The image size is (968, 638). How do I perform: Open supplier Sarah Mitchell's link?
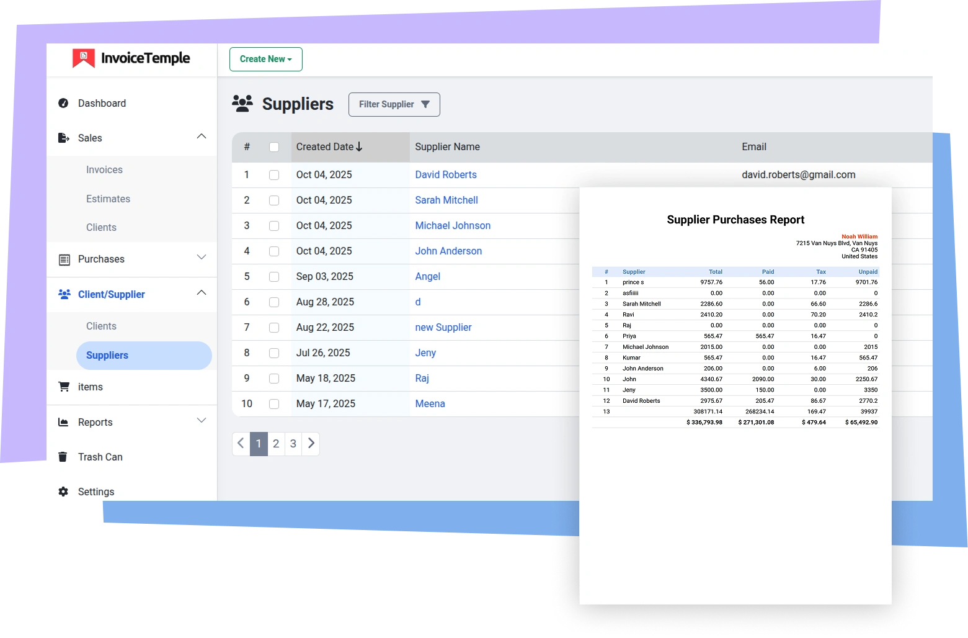coord(446,200)
